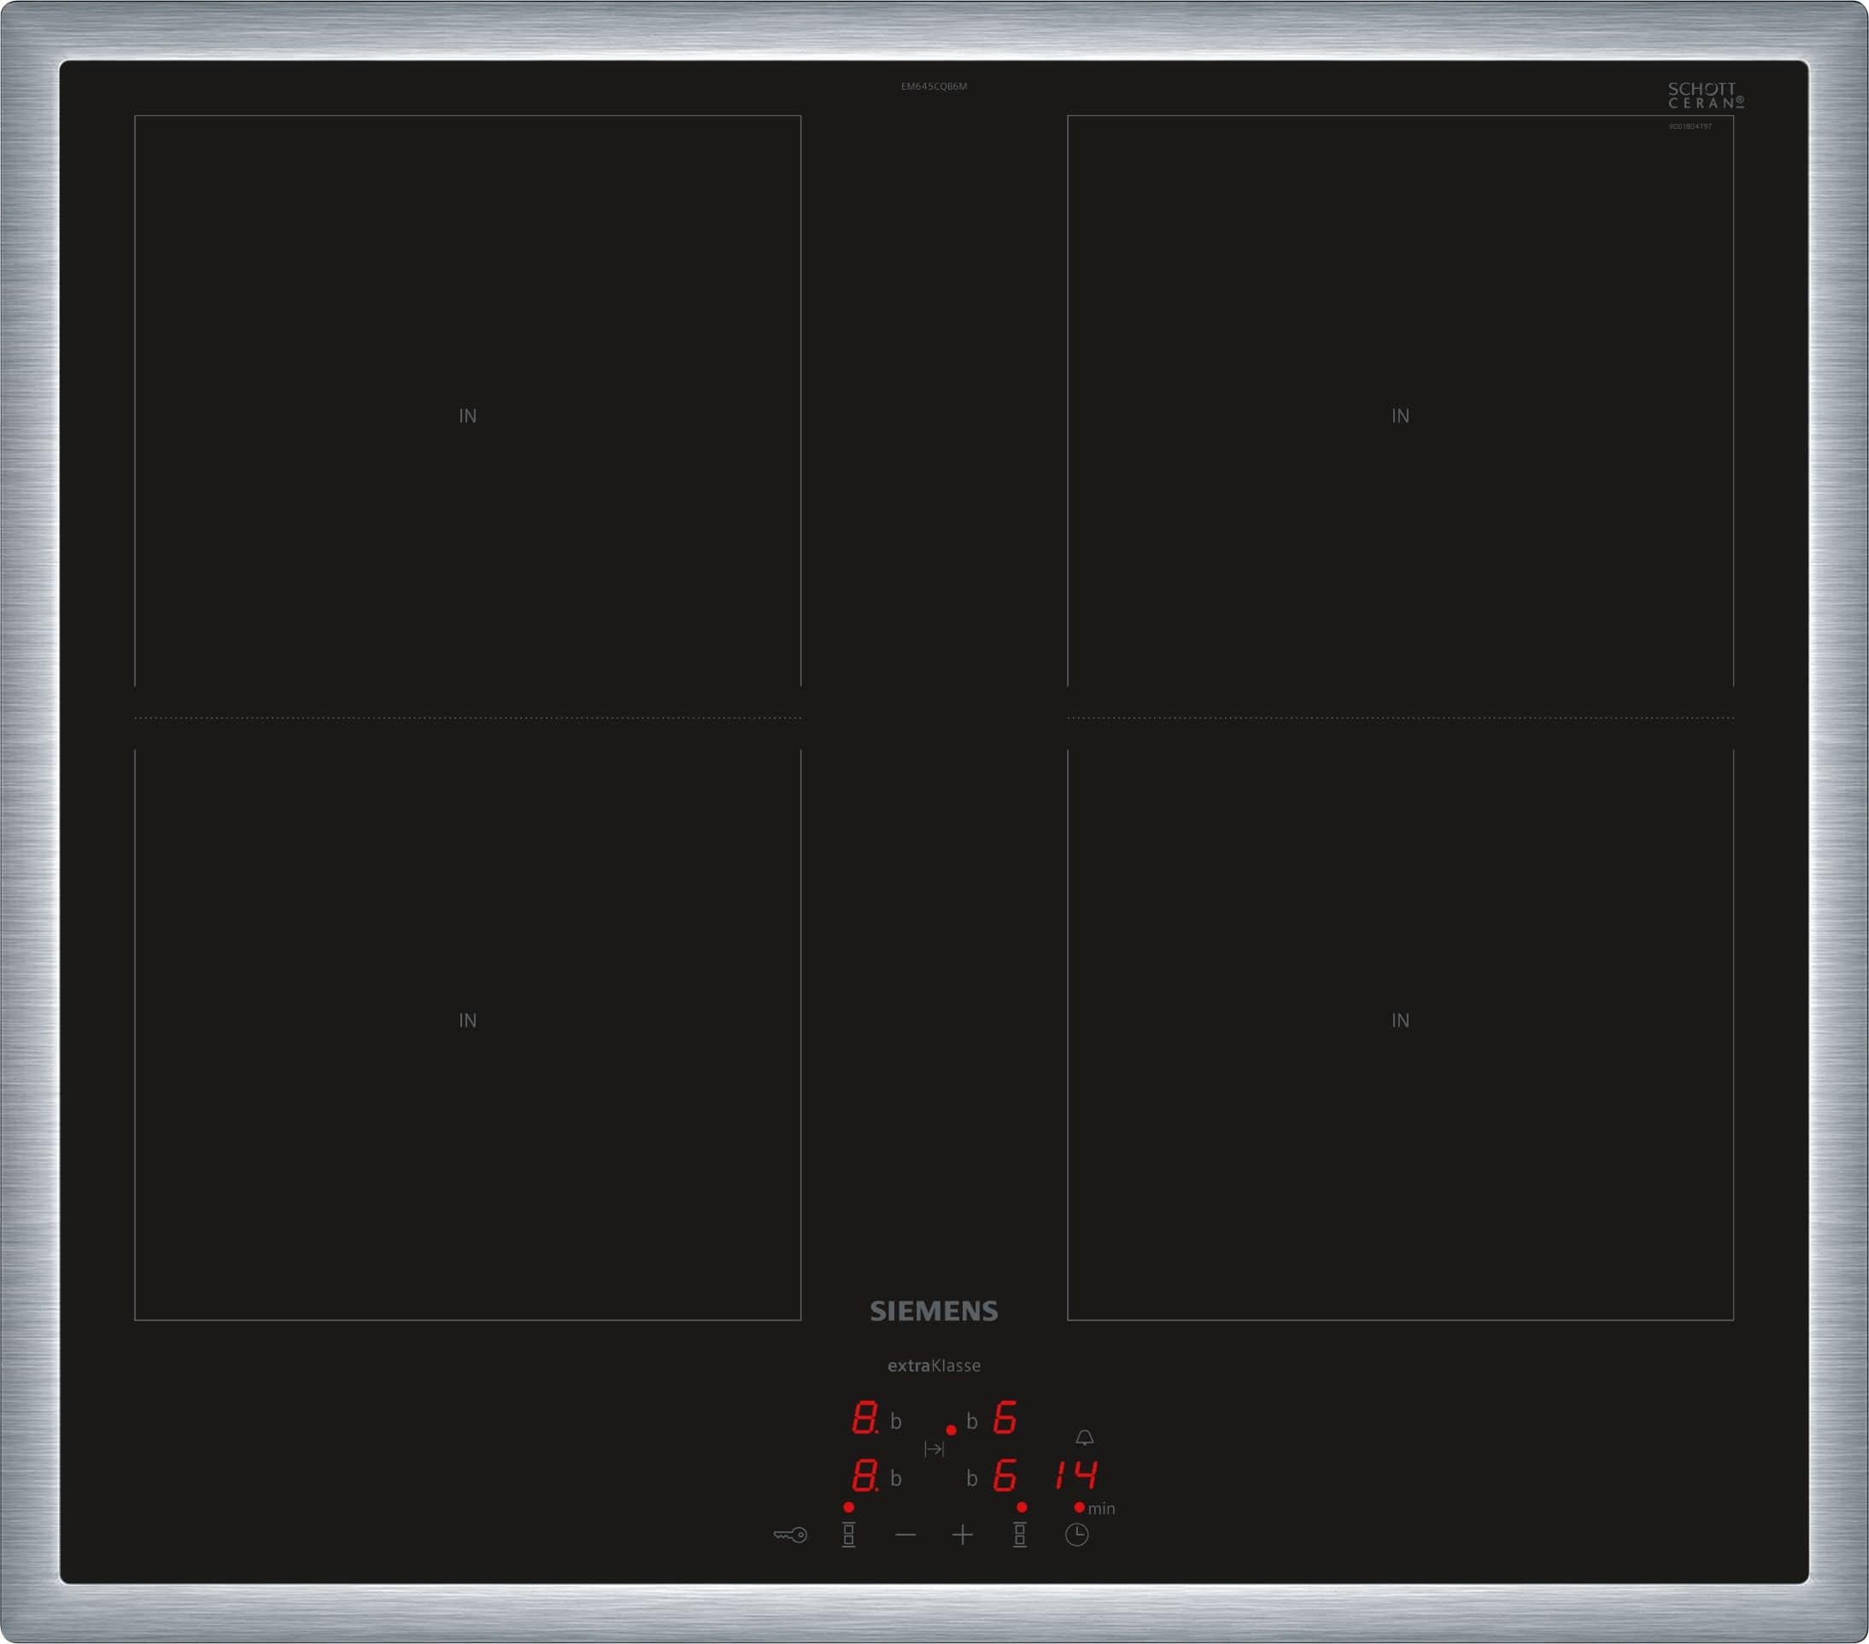Touch the rear-left induction zone IN mark
Screen dimensions: 1869x1644
[467, 416]
